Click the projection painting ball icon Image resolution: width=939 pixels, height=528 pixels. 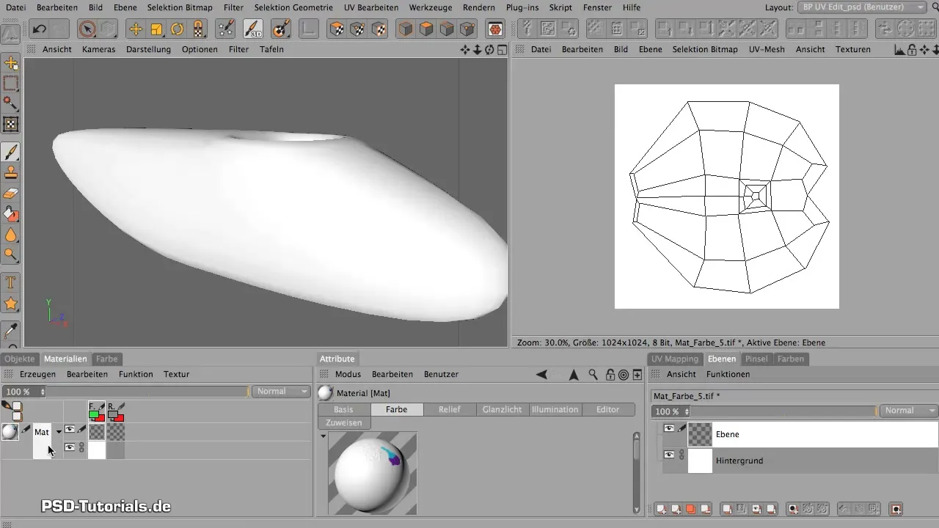[280, 29]
